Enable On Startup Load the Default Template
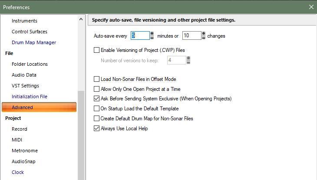This screenshot has height=180, width=317. pos(97,109)
